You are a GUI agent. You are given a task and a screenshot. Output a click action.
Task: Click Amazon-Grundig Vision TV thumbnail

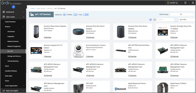click(x=162, y=32)
